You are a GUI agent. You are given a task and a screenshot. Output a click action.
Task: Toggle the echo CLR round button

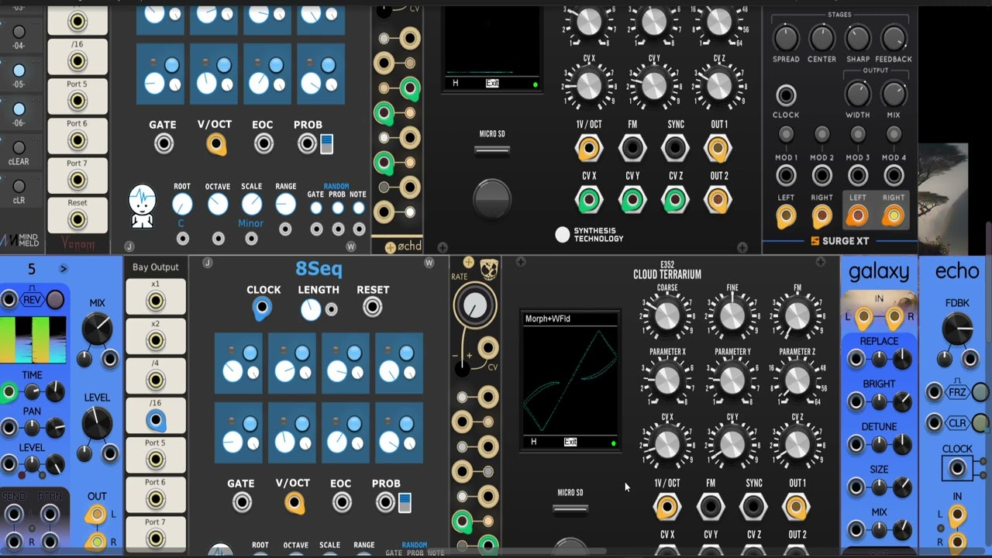(x=980, y=423)
